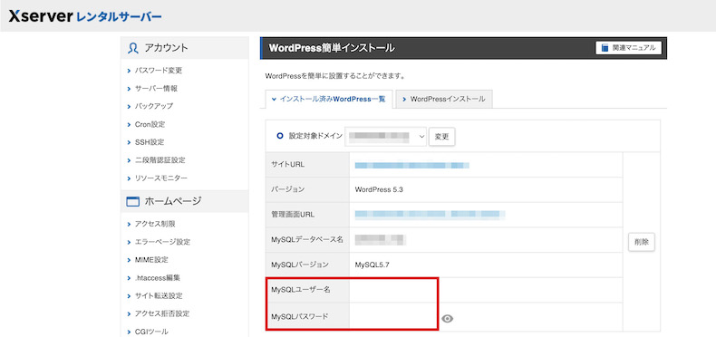This screenshot has height=337, width=716.
Task: Click the WordPress 5.3 version value
Action: pos(379,190)
